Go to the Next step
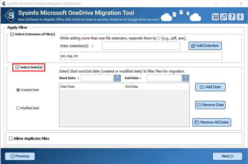The height and width of the screenshot is (164, 248). coord(227,156)
